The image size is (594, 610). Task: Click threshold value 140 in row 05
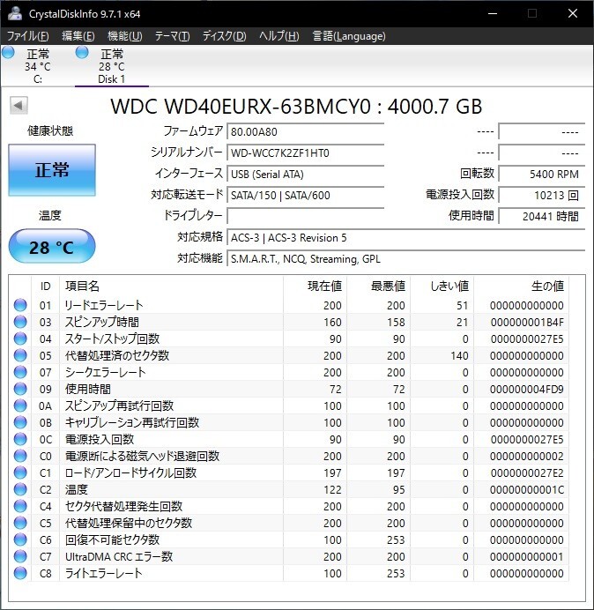(459, 355)
